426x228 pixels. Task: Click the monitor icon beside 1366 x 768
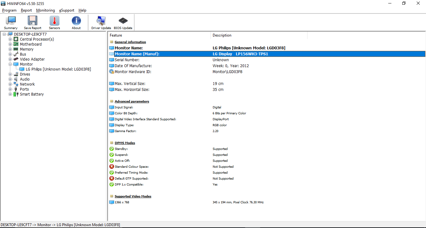tap(112, 202)
